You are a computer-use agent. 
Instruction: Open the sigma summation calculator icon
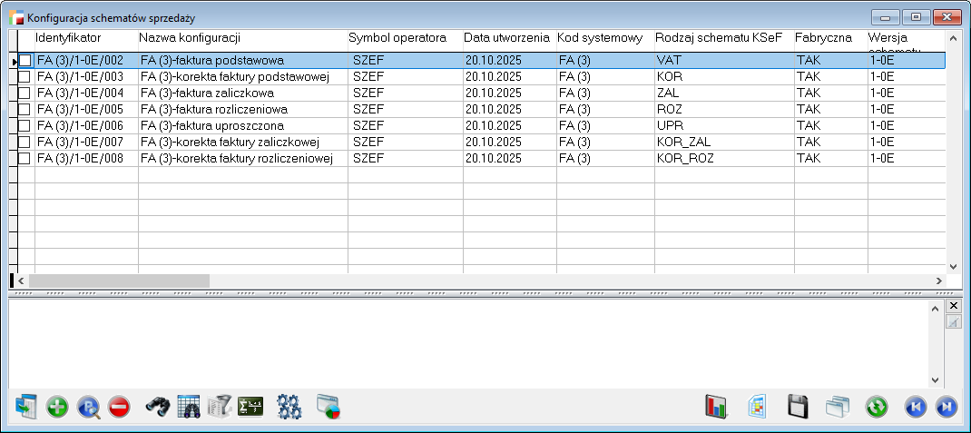click(250, 407)
